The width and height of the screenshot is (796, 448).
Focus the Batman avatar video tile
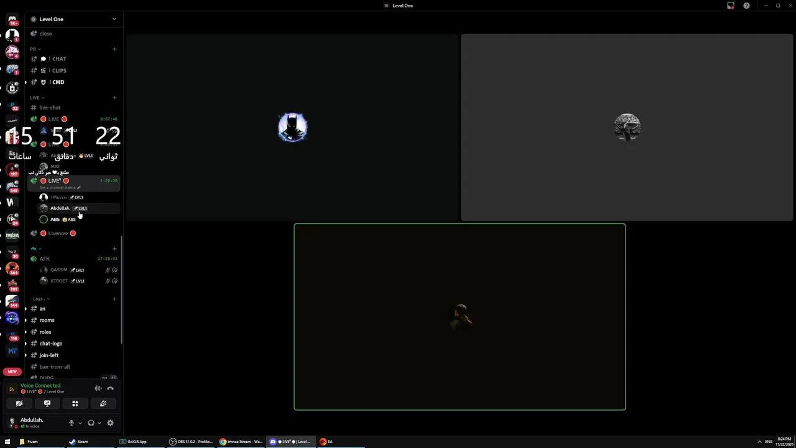pyautogui.click(x=292, y=128)
